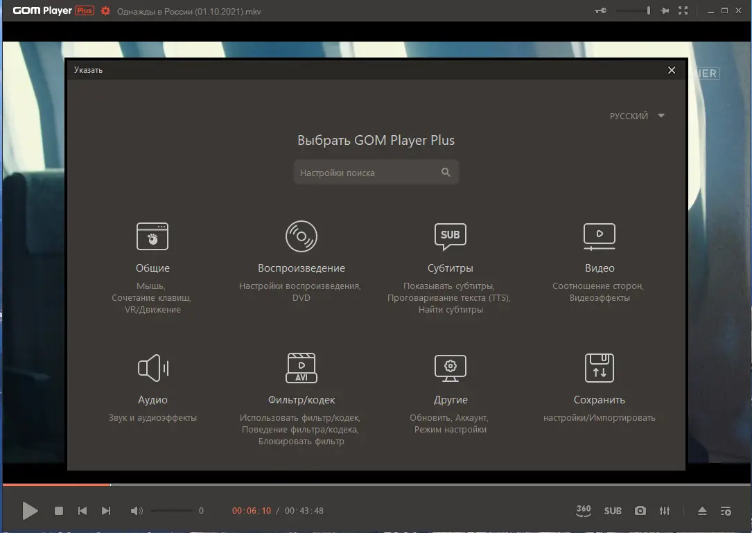This screenshot has width=752, height=533.
Task: Mute the volume speaker icon
Action: pos(137,511)
